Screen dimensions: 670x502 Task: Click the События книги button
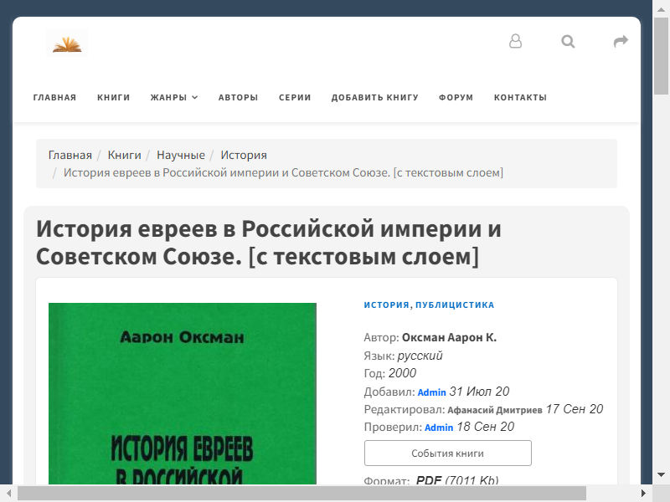(448, 453)
